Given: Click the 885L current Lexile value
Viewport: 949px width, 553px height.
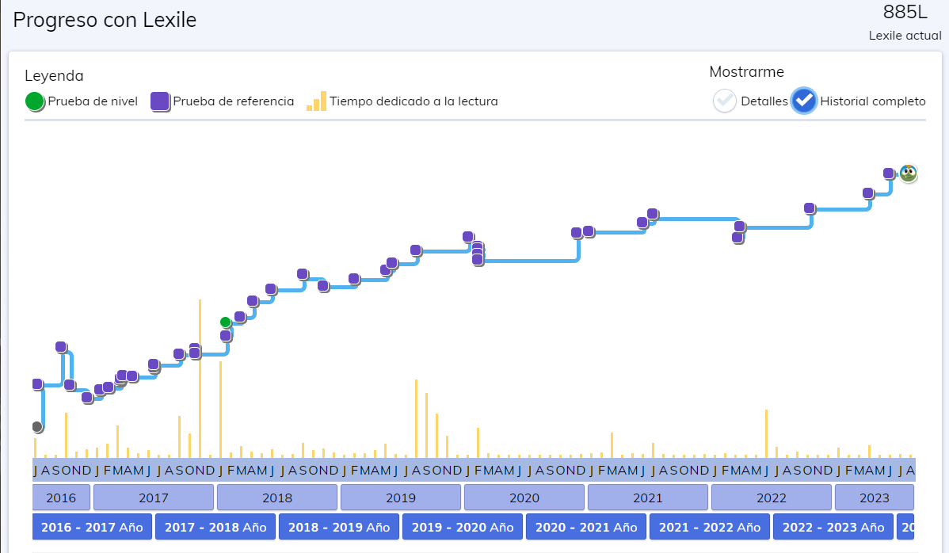Looking at the screenshot, I should [x=905, y=12].
